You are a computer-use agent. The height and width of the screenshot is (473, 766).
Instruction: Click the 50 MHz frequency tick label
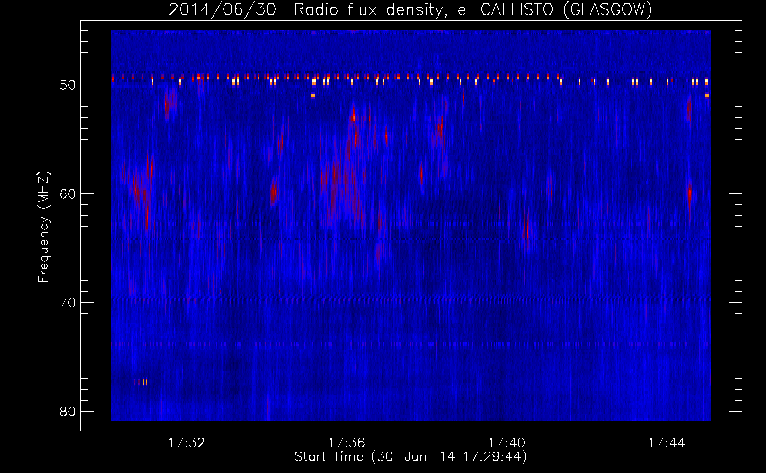68,85
